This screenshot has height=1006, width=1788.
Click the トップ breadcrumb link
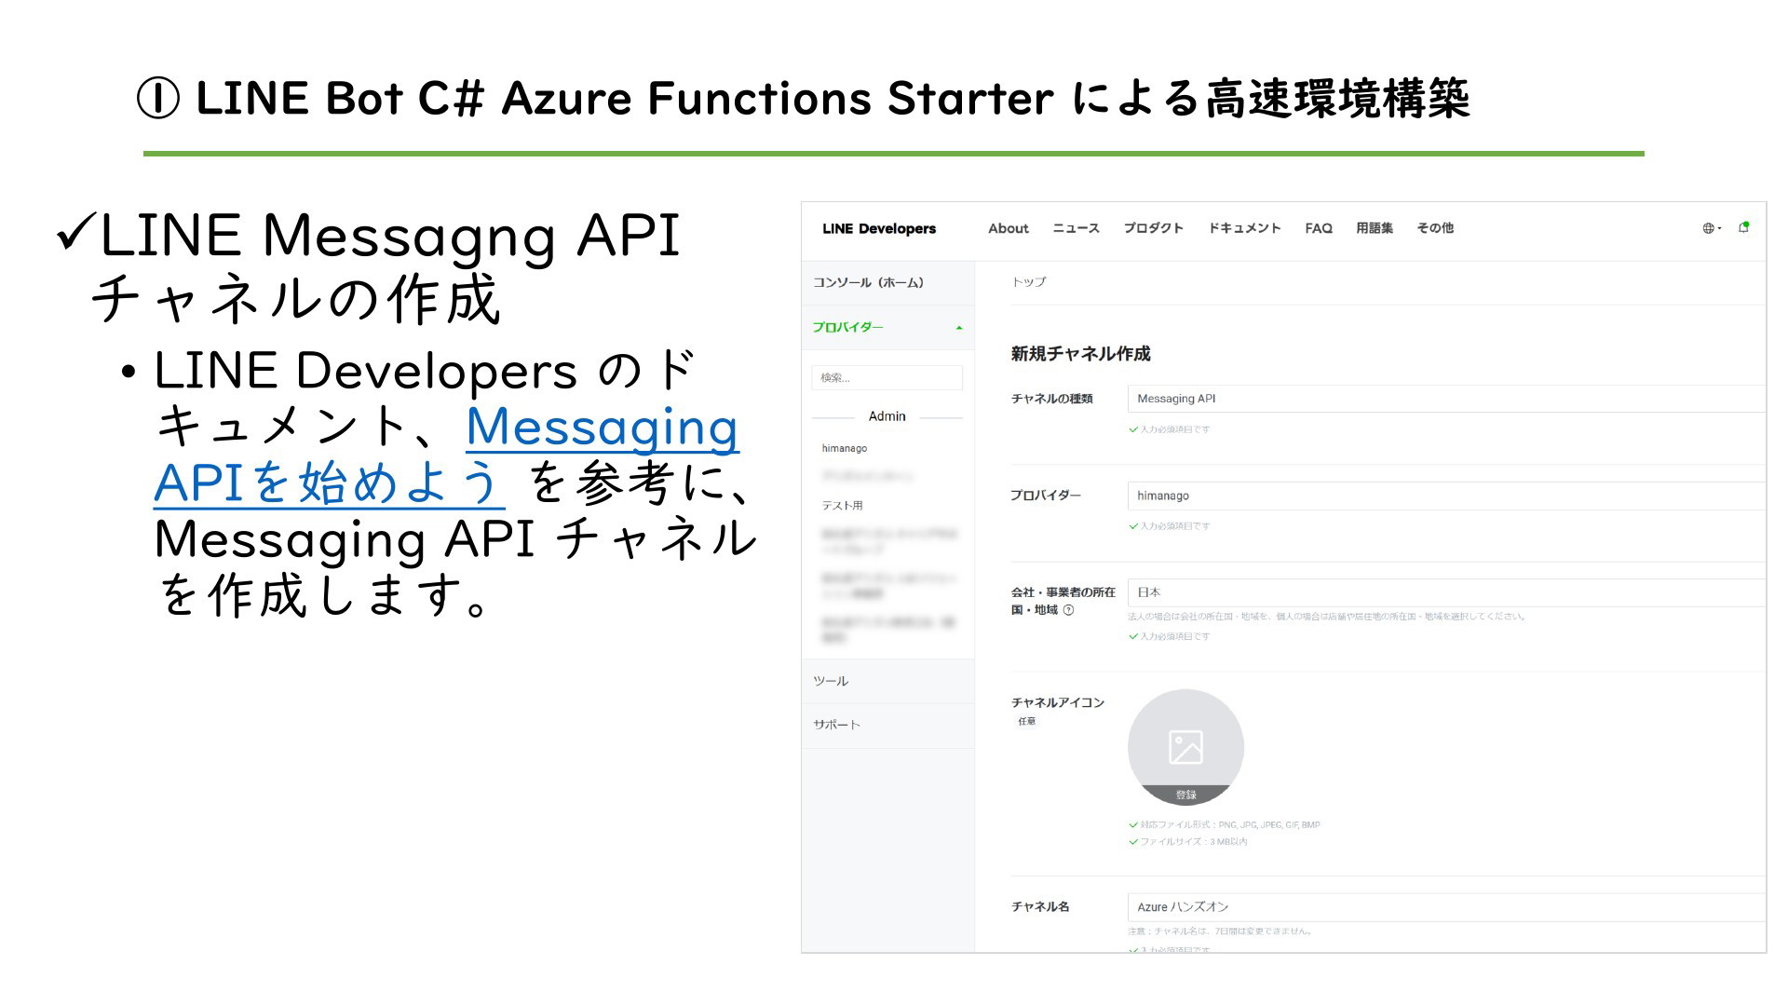(x=1029, y=282)
